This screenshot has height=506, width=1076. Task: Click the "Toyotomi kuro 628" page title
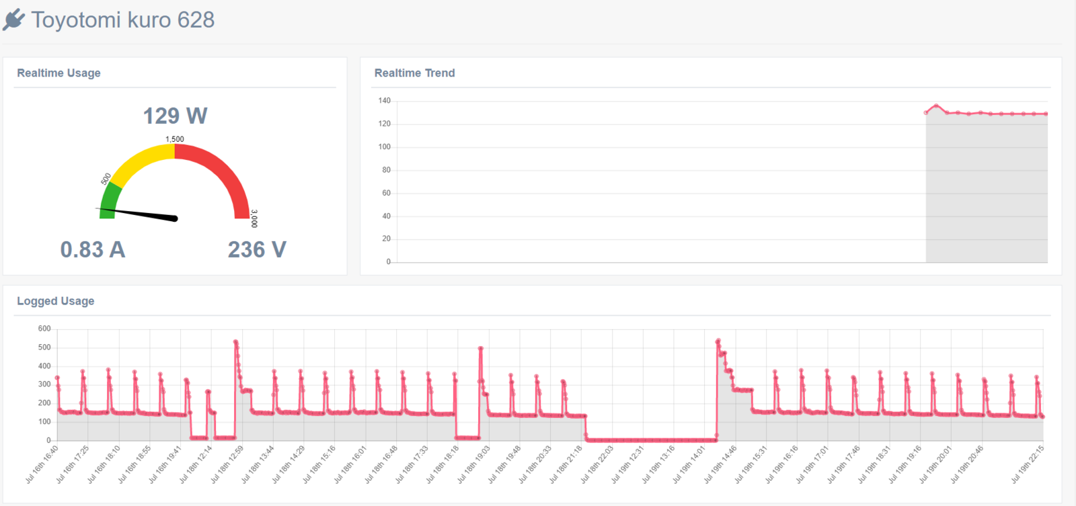pyautogui.click(x=123, y=20)
